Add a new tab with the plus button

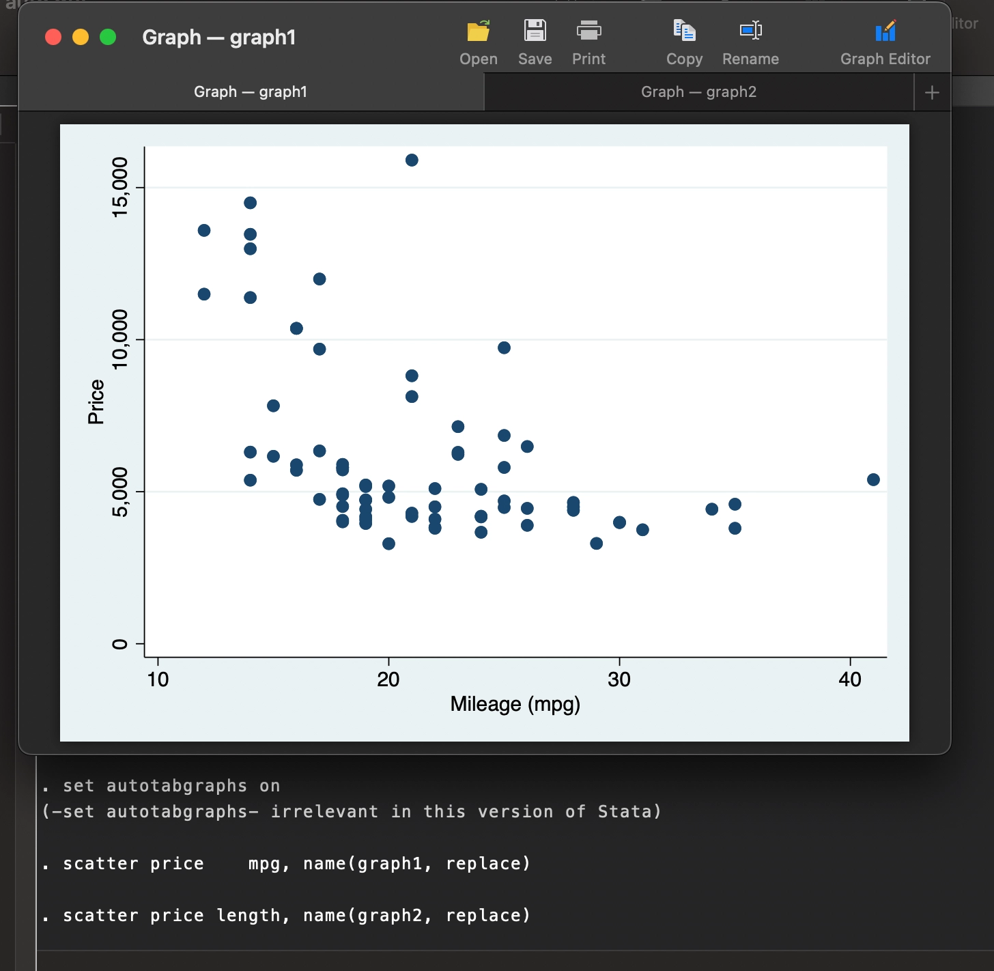point(932,92)
